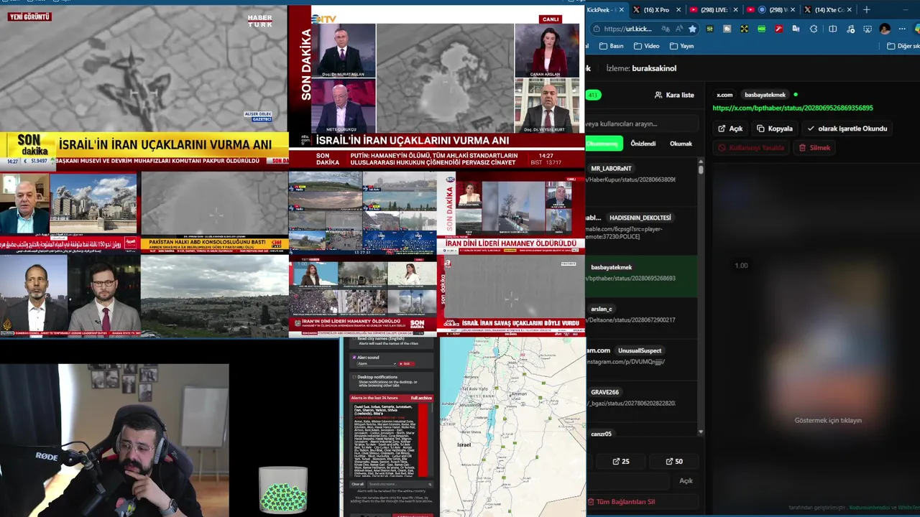Screen dimensions: 920x517
Task: Close the (16) X Pro tab
Action: pos(677,10)
